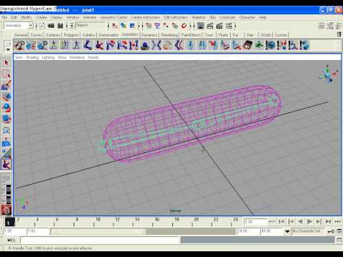Click the MEL command line field

pyautogui.click(x=100, y=240)
